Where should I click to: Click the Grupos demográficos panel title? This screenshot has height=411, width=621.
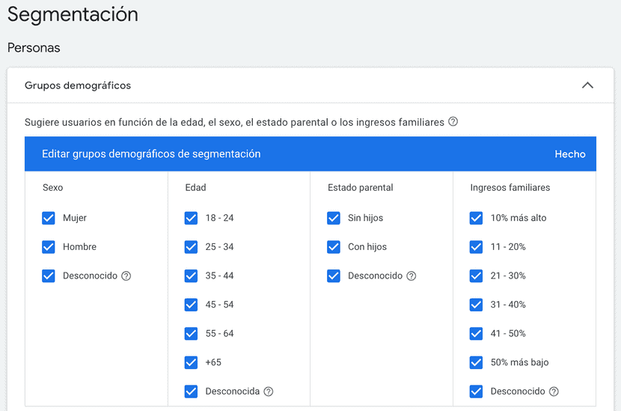tap(78, 85)
